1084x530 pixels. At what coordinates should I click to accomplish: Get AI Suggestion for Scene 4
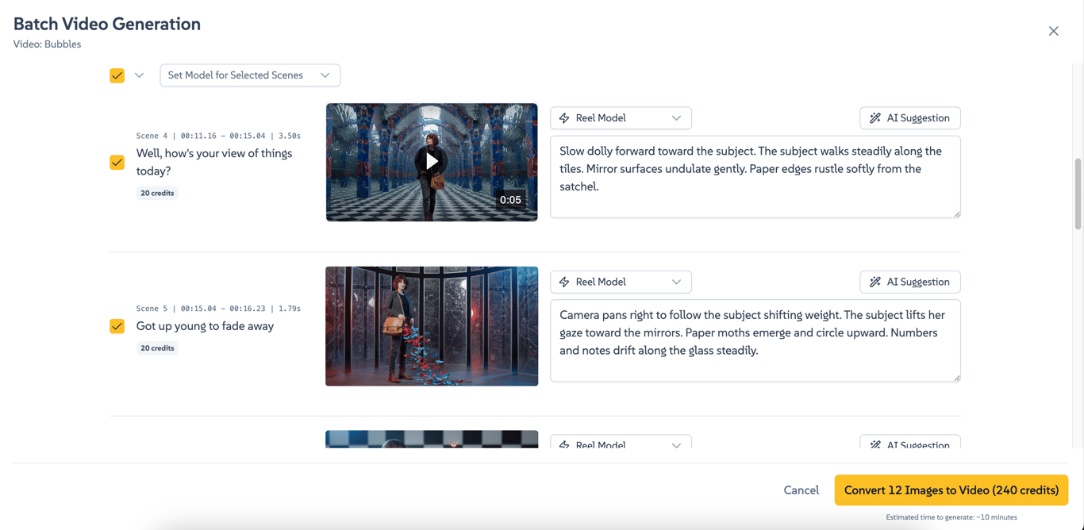pos(910,118)
